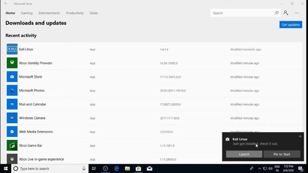Click the volume speaker tray icon

[x=270, y=169]
